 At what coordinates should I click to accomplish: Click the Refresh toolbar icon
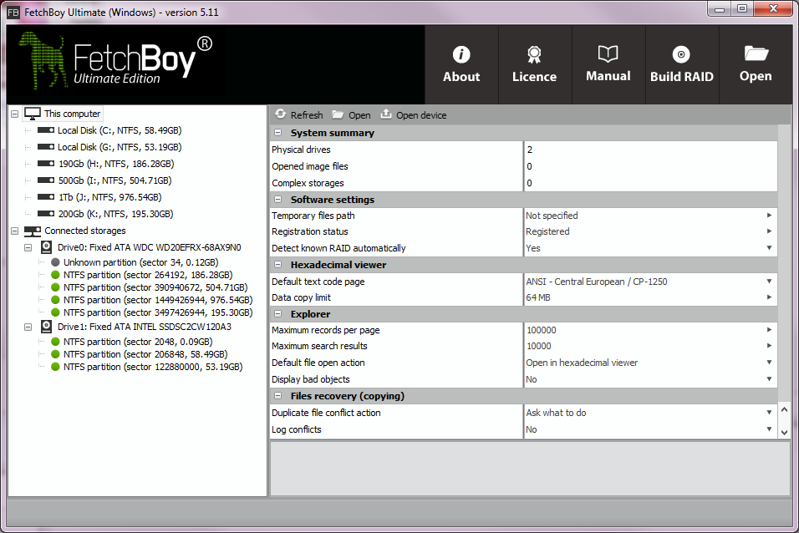click(281, 114)
